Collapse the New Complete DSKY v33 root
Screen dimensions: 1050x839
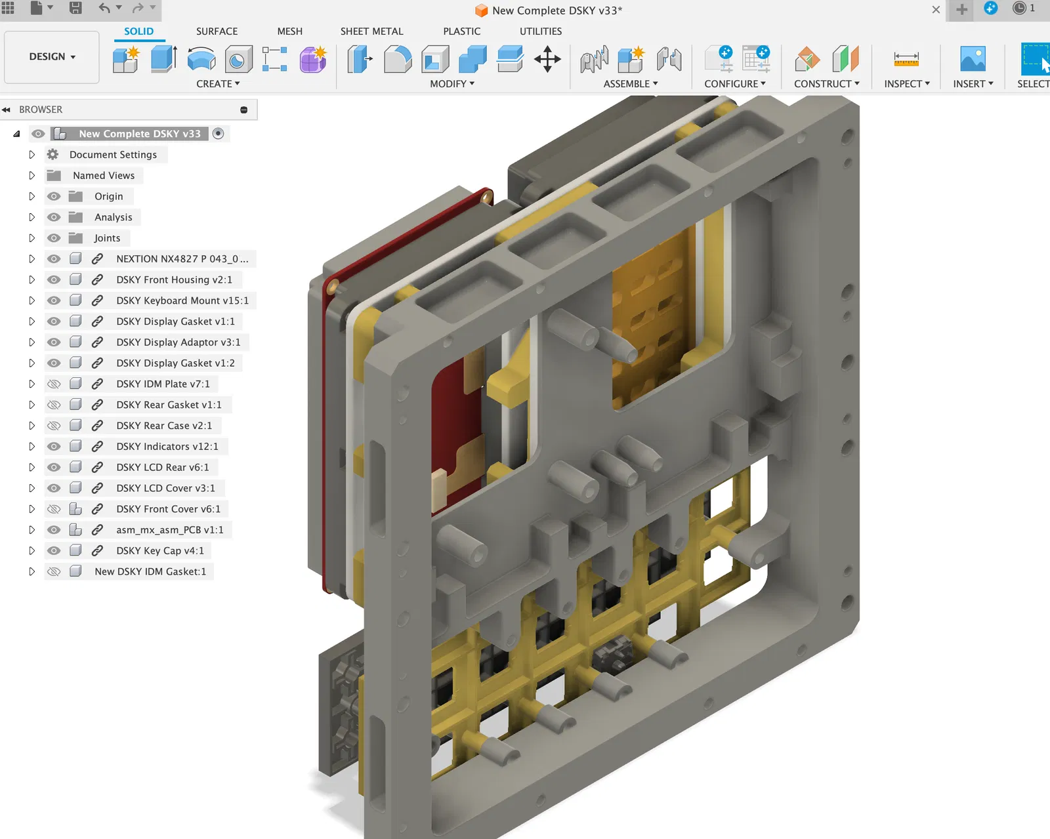[16, 134]
